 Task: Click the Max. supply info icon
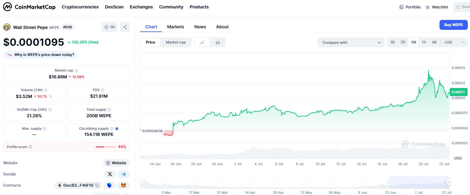pos(45,129)
